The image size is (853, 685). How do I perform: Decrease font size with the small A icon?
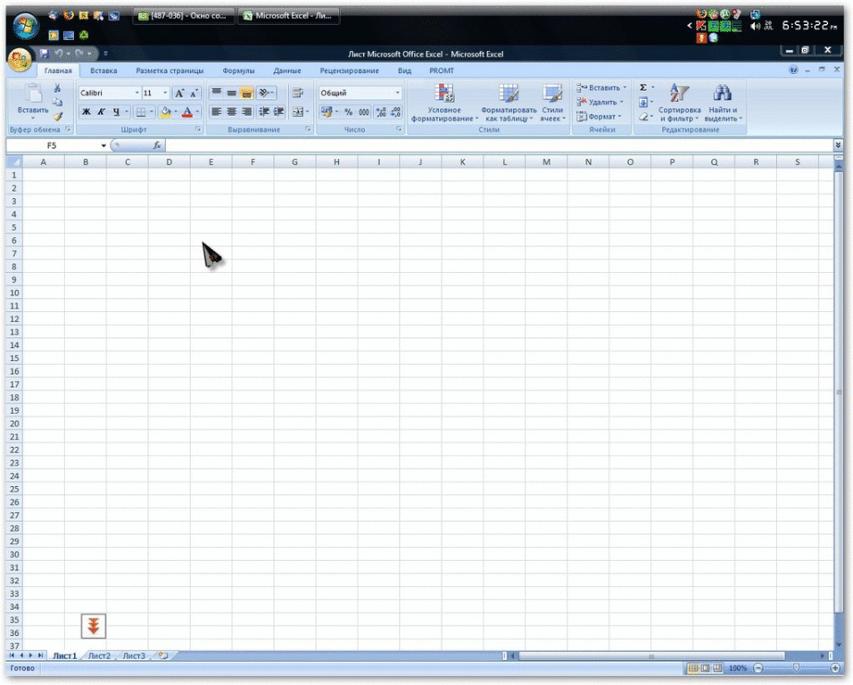pyautogui.click(x=194, y=93)
